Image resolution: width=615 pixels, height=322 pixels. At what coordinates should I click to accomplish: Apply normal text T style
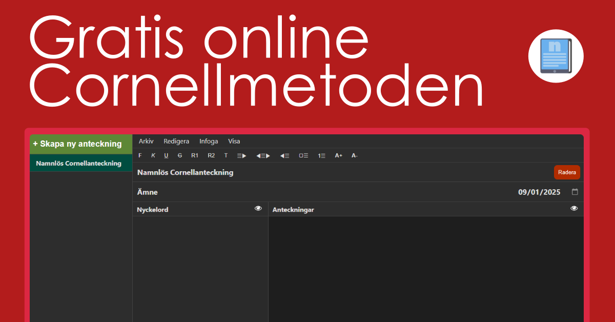pyautogui.click(x=226, y=155)
